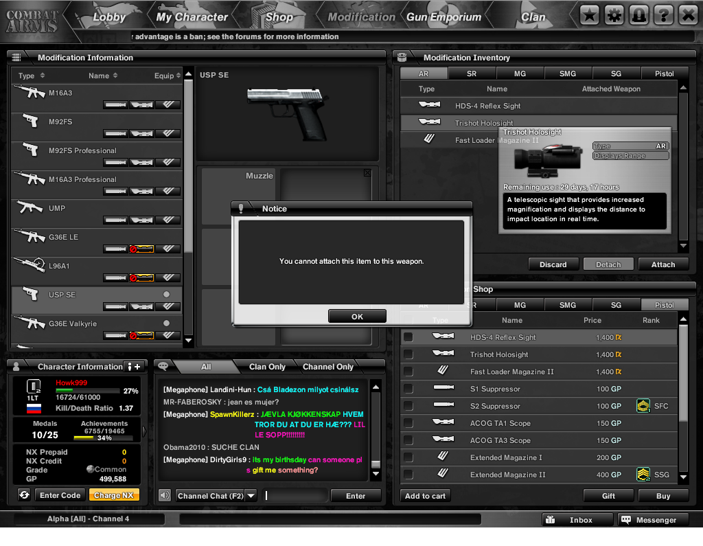Click the ACOG TA1 Scope shop icon
This screenshot has height=546, width=703.
tap(443, 422)
